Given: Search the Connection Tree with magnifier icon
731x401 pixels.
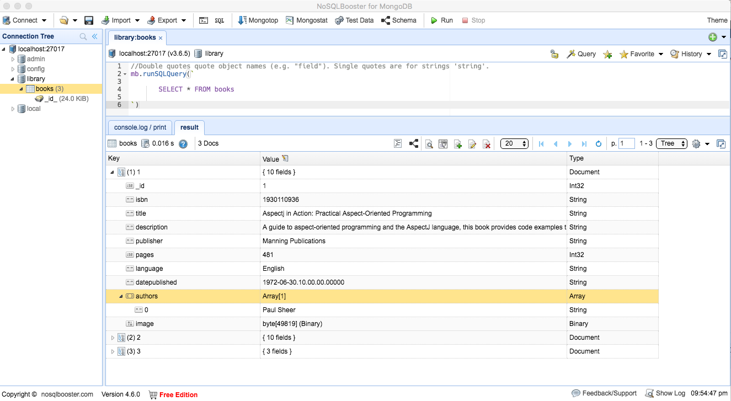Looking at the screenshot, I should point(83,36).
